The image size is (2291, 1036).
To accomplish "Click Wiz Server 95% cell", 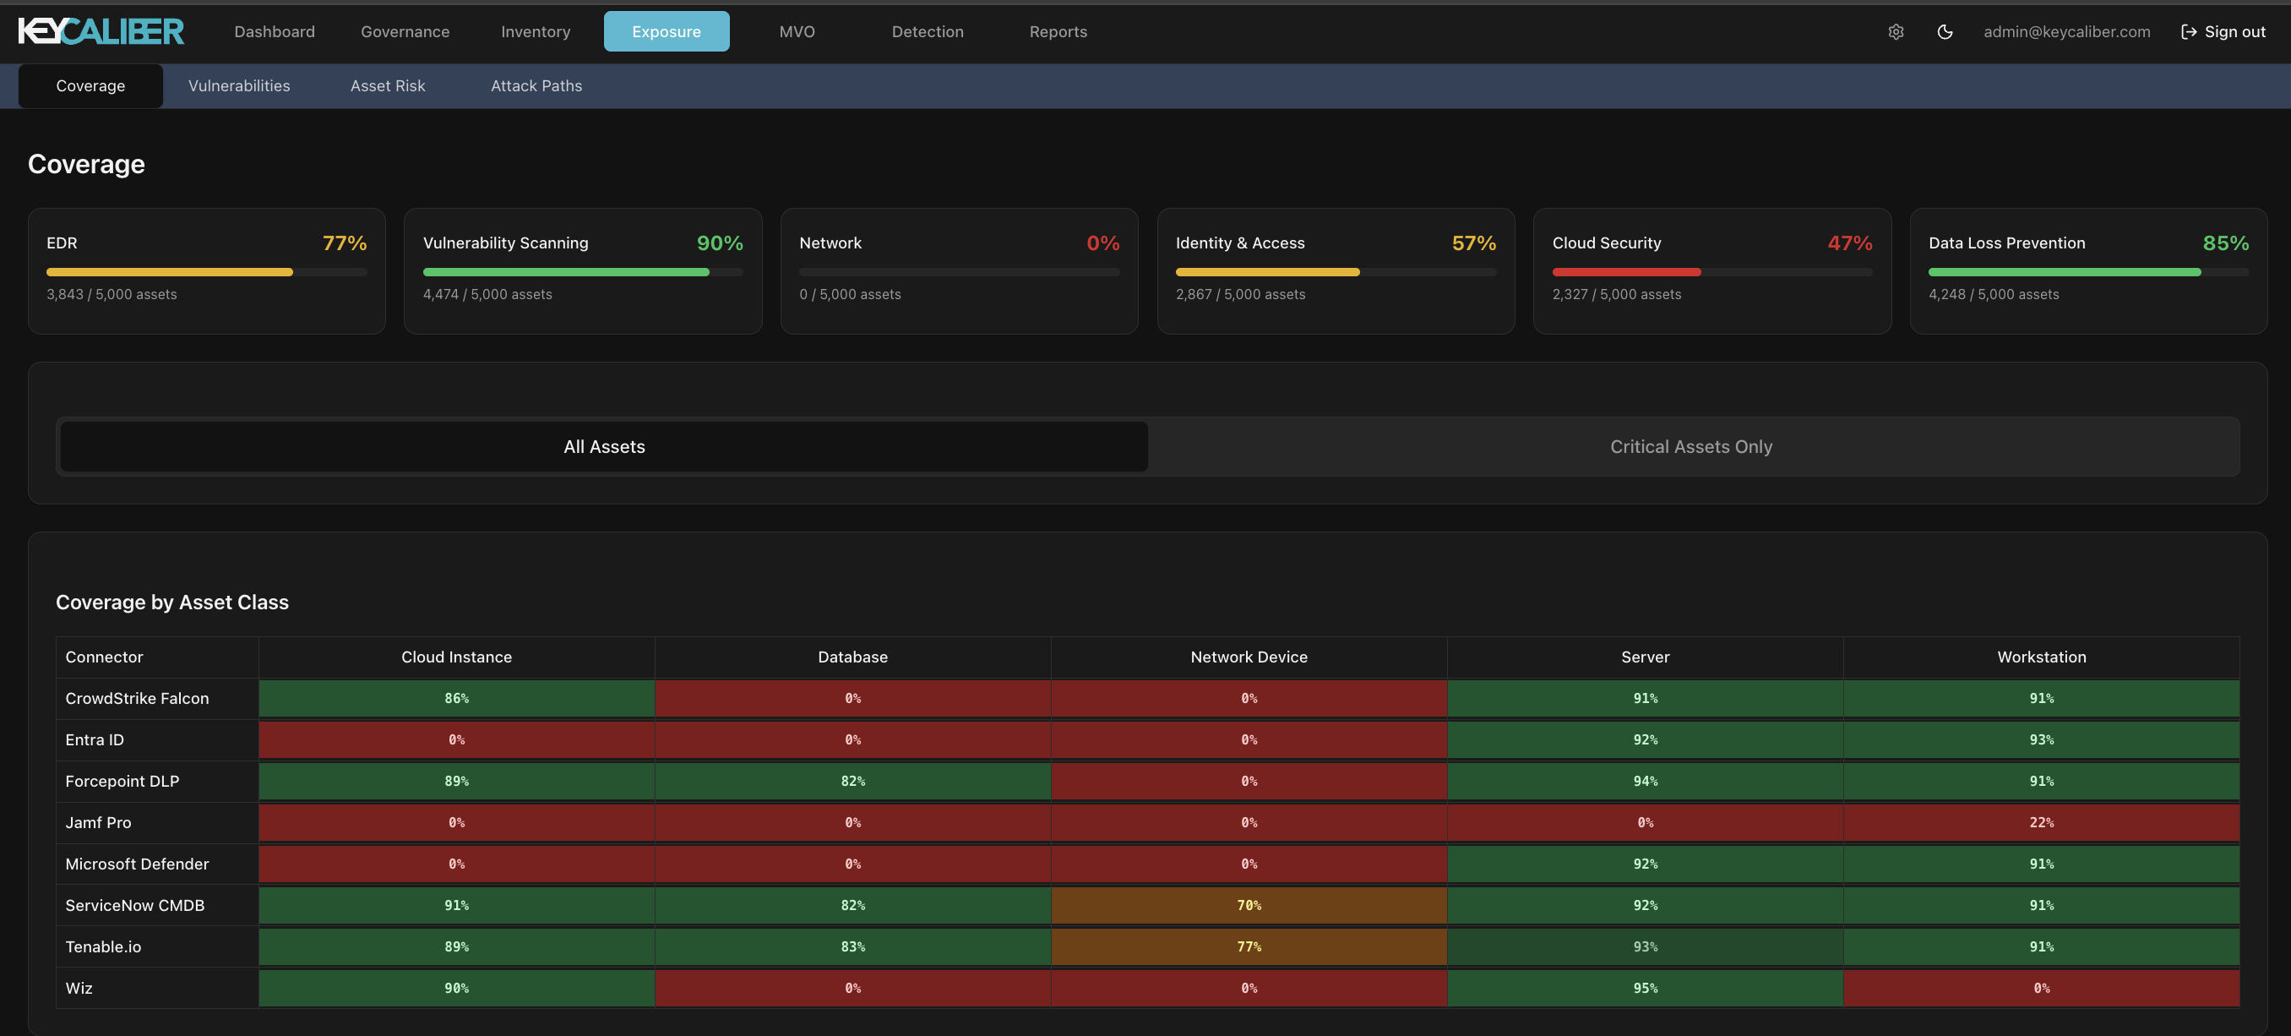I will point(1646,988).
